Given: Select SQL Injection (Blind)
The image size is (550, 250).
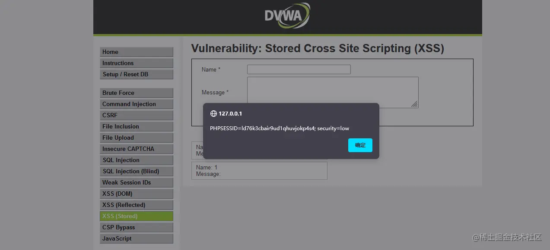Looking at the screenshot, I should click(137, 171).
